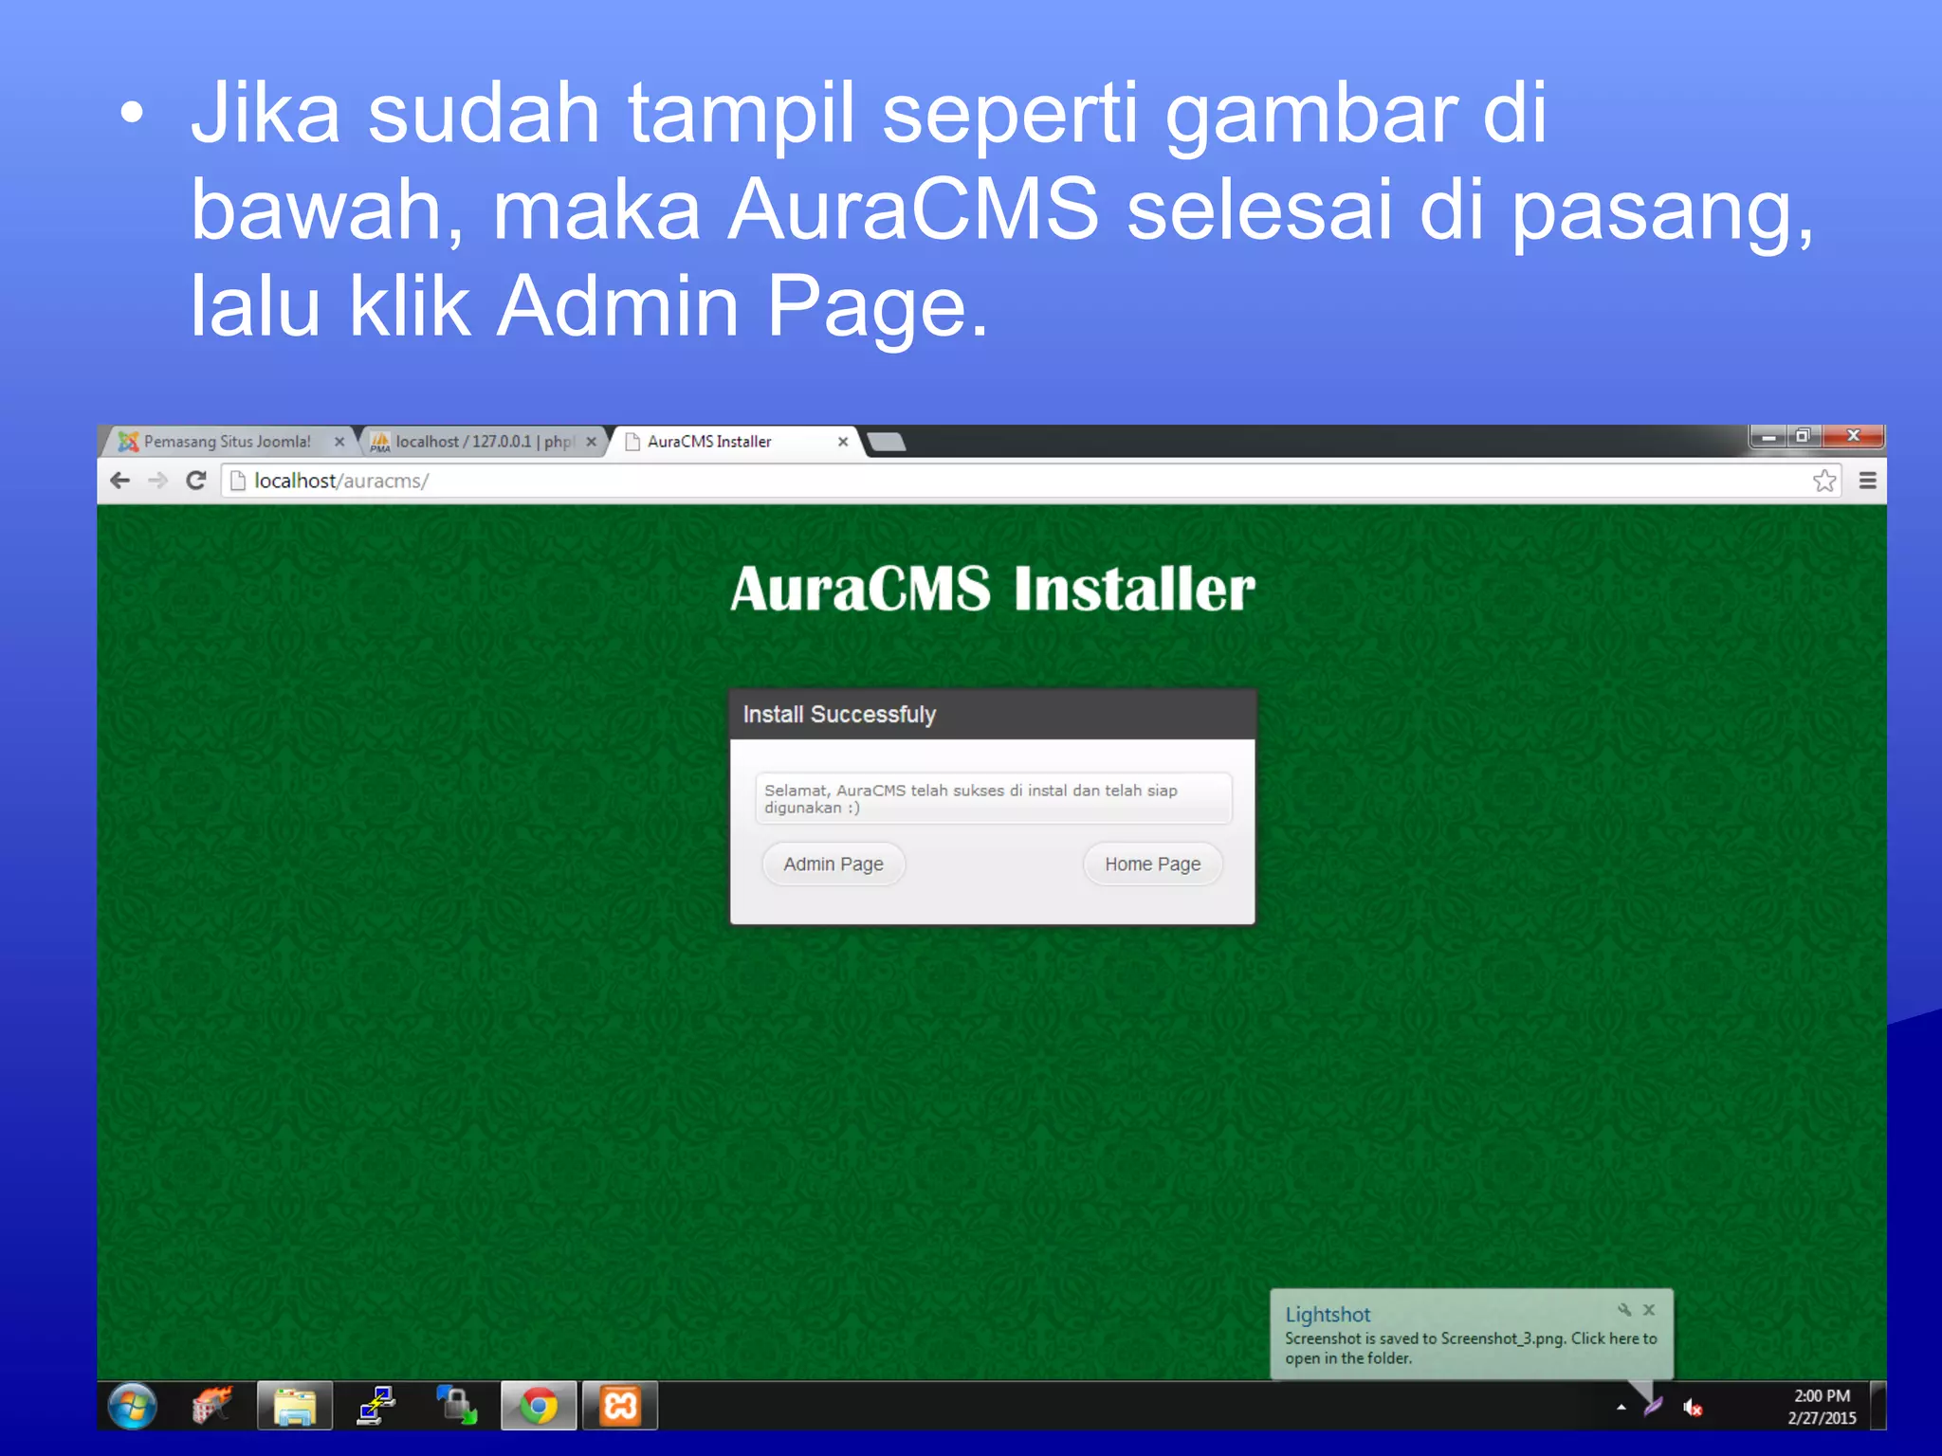
Task: Open Google Chrome from the taskbar
Action: tap(539, 1406)
